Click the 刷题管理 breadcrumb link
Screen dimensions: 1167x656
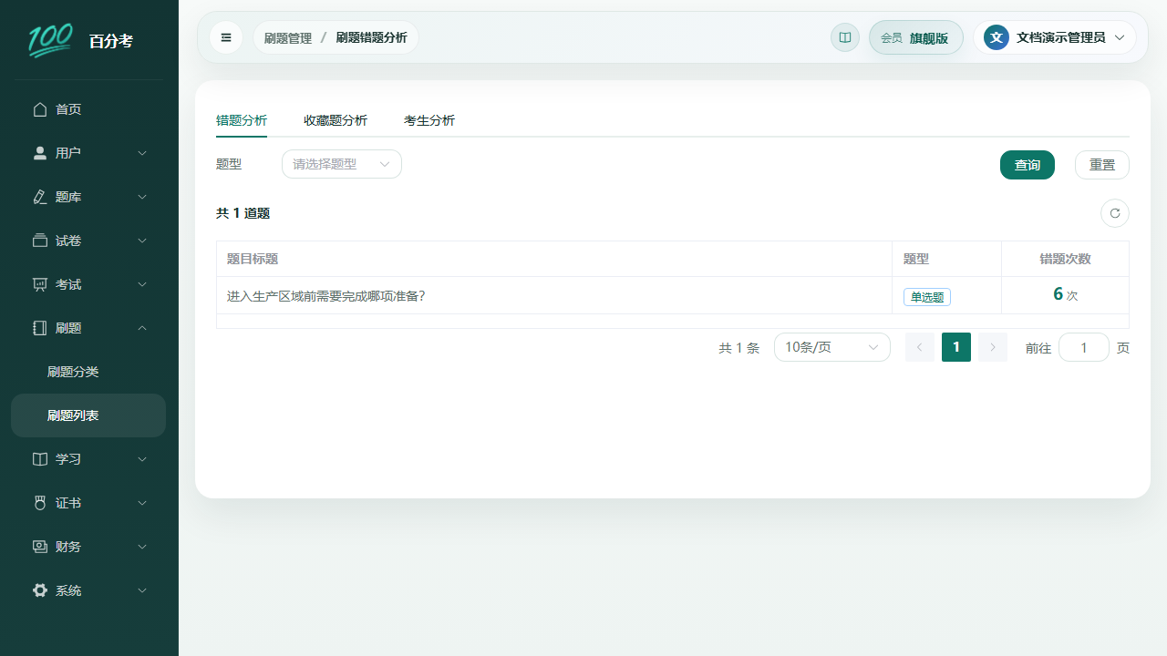pos(288,38)
